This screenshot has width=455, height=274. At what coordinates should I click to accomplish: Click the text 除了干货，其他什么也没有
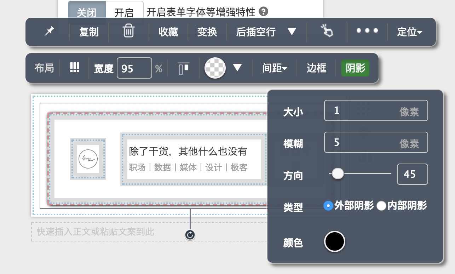(x=188, y=151)
